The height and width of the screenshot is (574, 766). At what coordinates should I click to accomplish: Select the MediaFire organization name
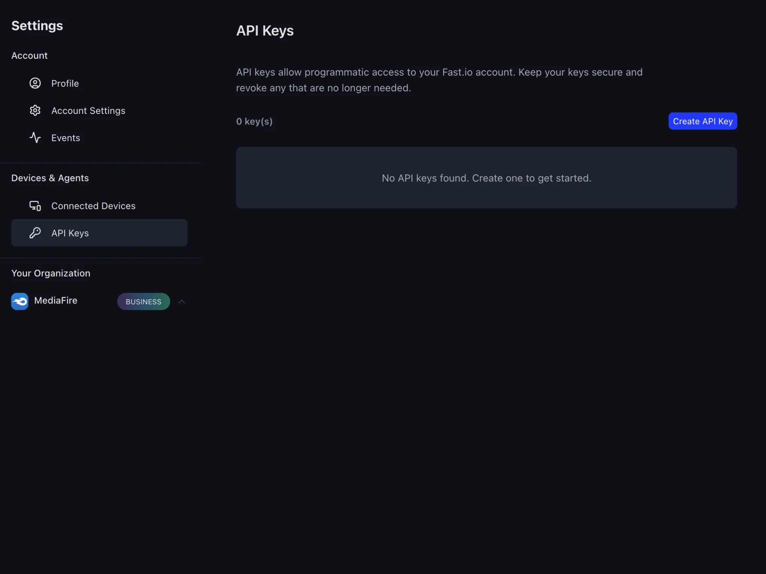[55, 300]
